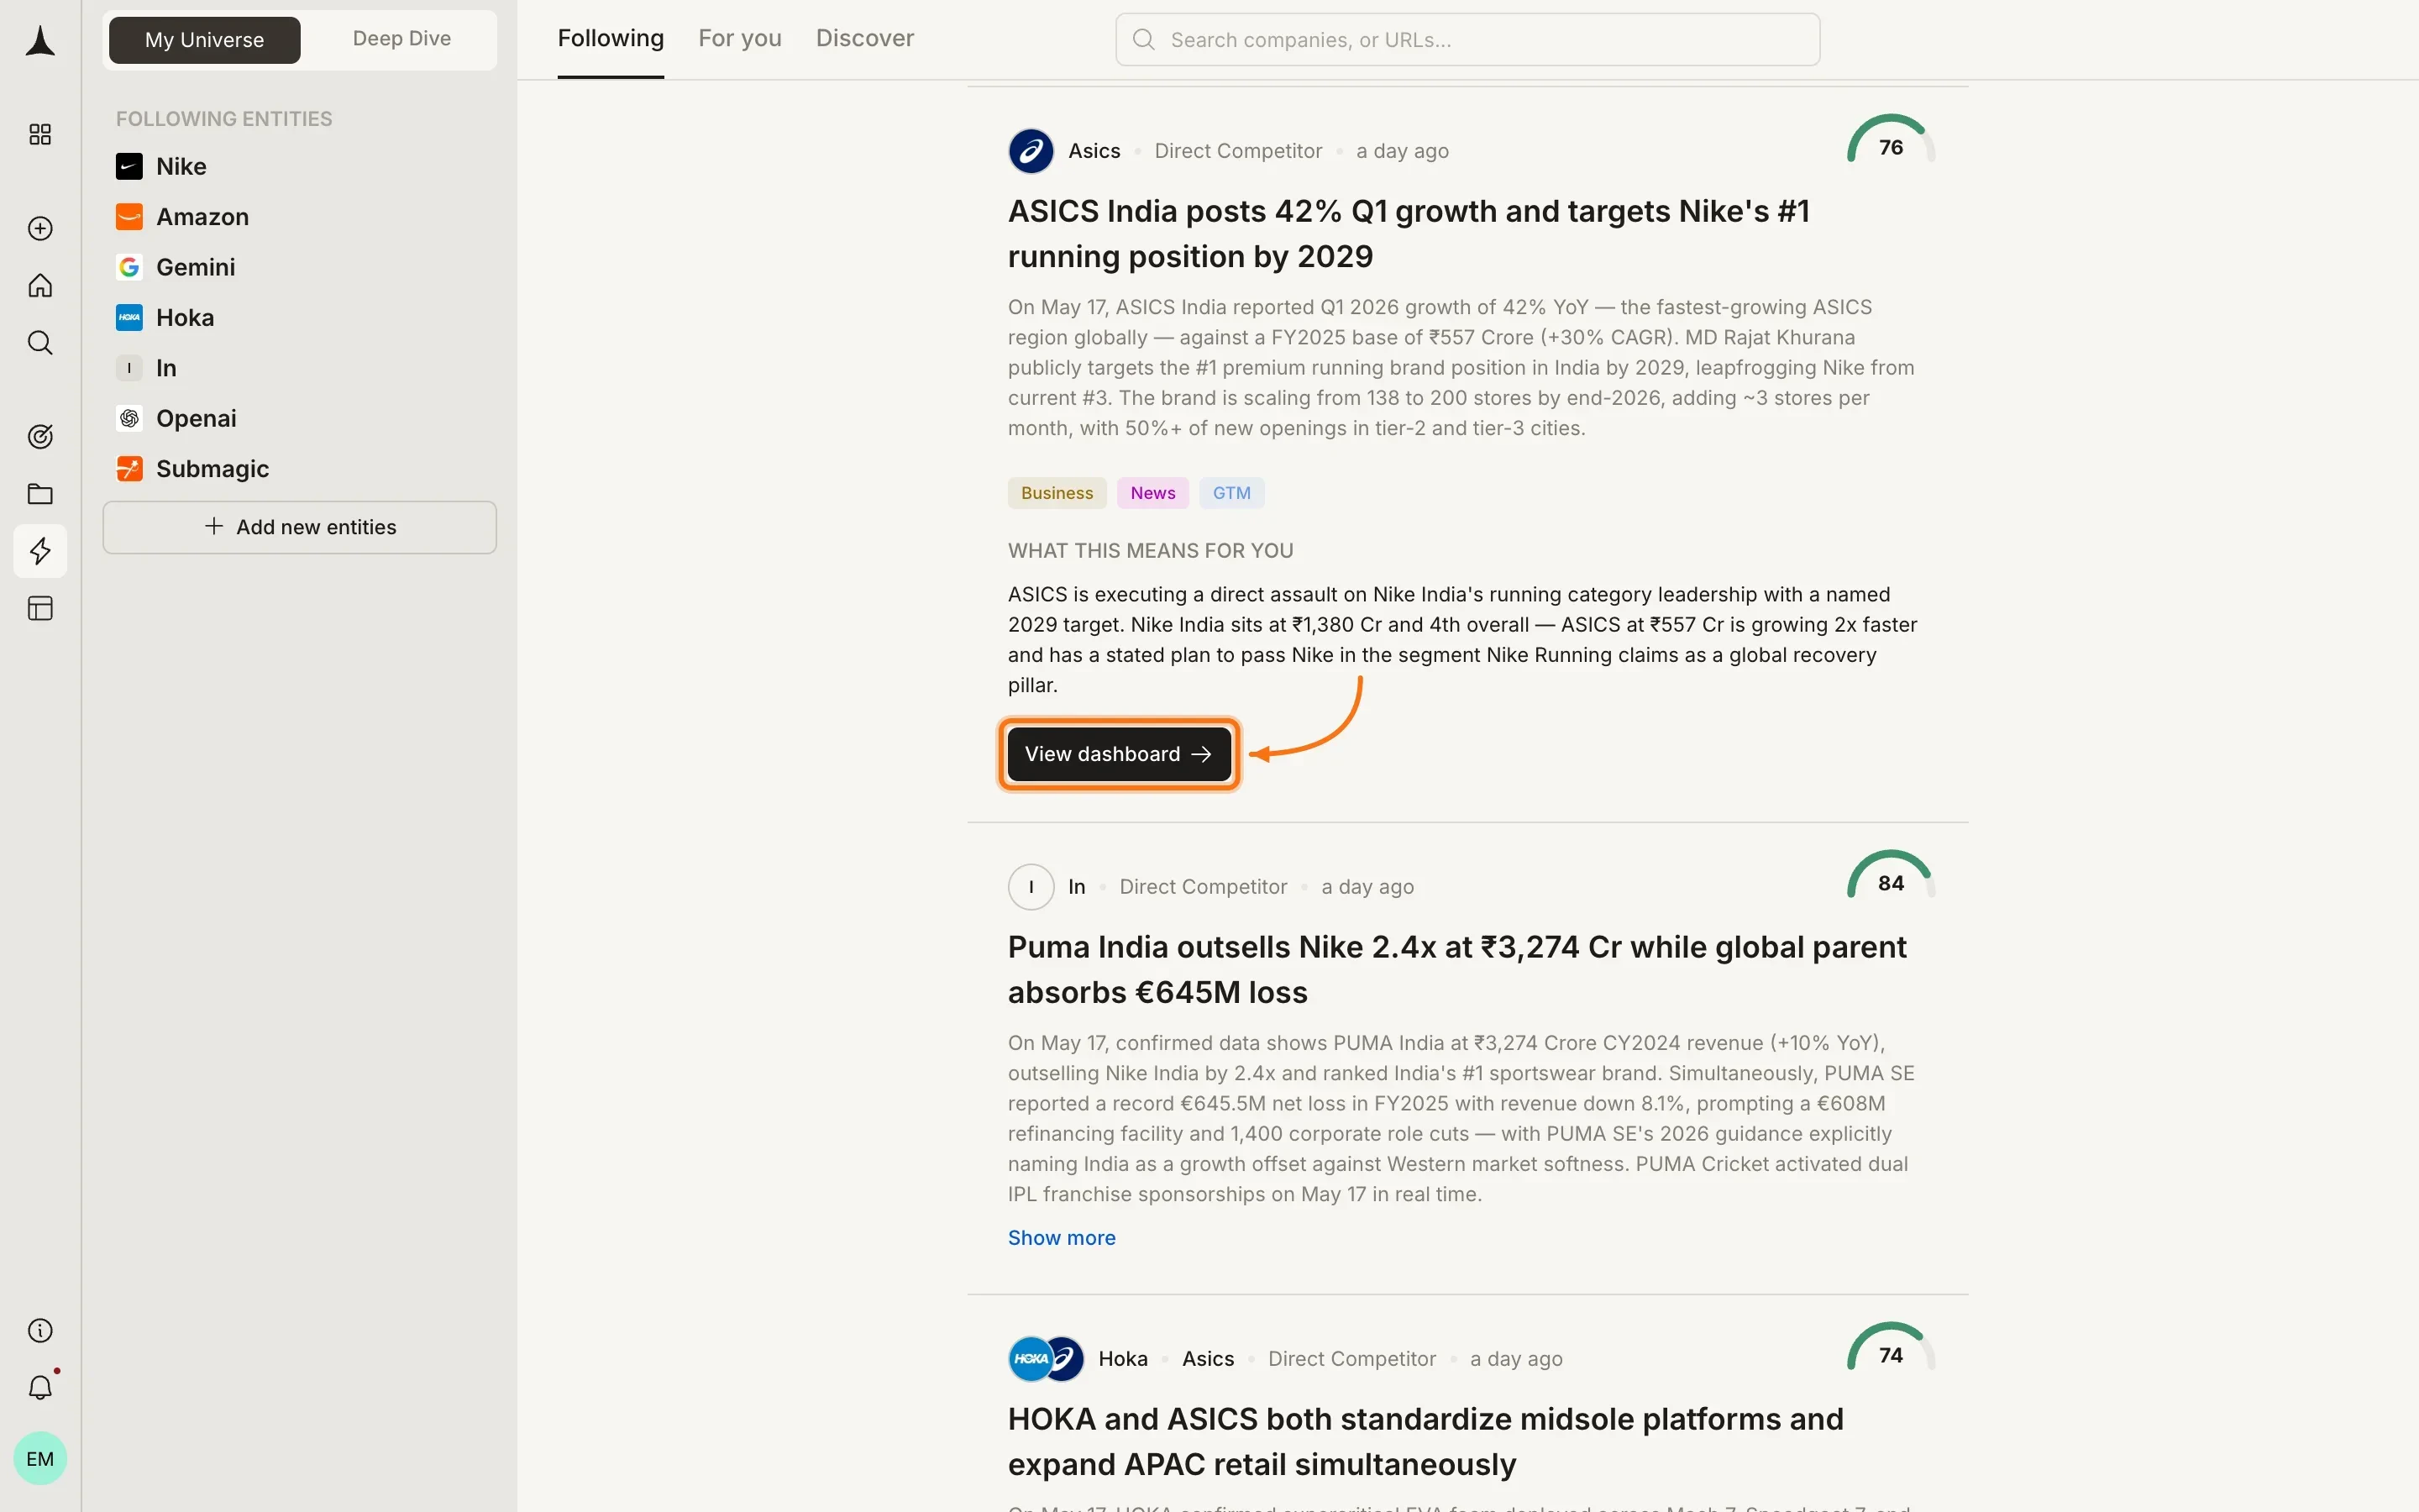
Task: Click the Hoka logo on the HOKA and ASICS card
Action: 1029,1359
